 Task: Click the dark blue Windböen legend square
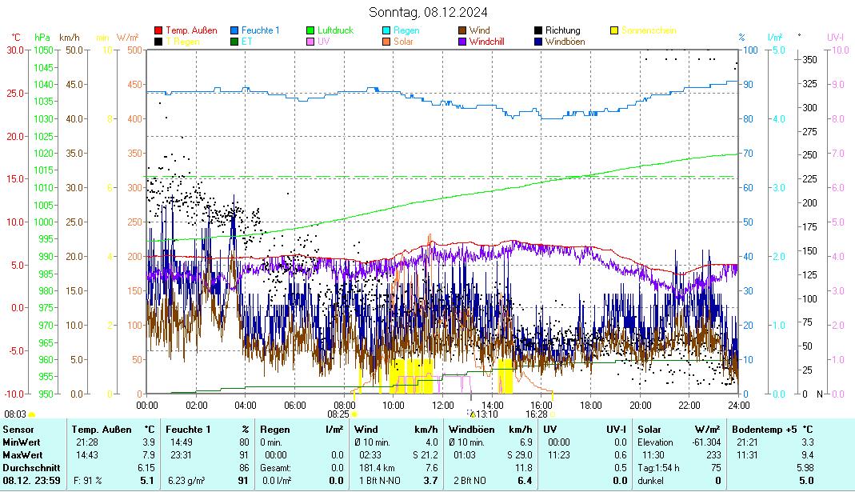[x=538, y=42]
